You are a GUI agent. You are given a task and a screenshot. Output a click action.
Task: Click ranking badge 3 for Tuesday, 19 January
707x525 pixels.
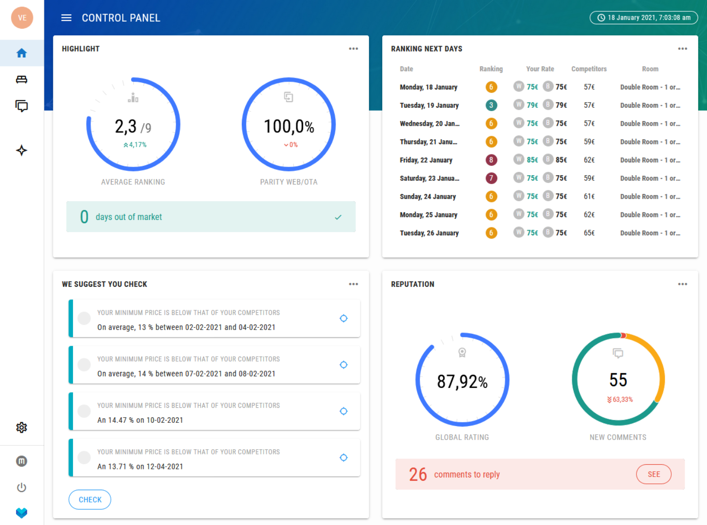(x=491, y=105)
